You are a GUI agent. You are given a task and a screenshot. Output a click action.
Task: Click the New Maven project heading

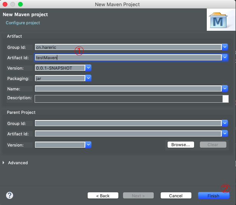(25, 15)
